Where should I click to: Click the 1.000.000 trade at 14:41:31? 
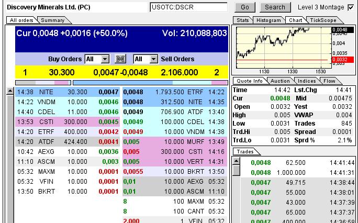point(298,173)
